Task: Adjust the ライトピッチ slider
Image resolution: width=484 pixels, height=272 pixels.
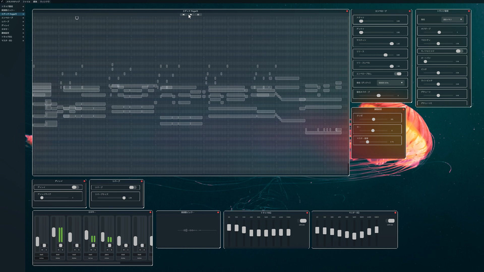Action: coord(438,84)
